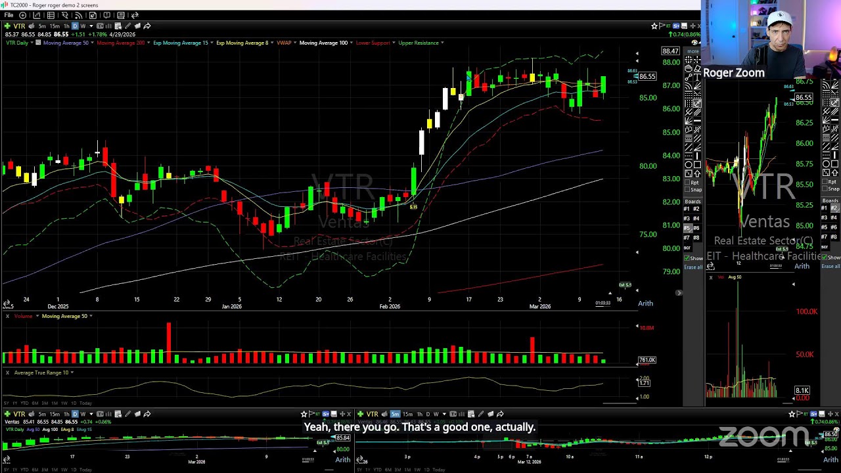This screenshot has width=841, height=473.
Task: Open the File menu
Action: pos(9,15)
